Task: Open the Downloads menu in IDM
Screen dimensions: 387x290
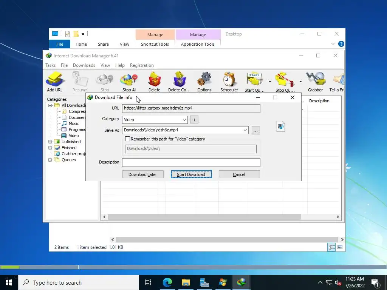Action: 84,65
